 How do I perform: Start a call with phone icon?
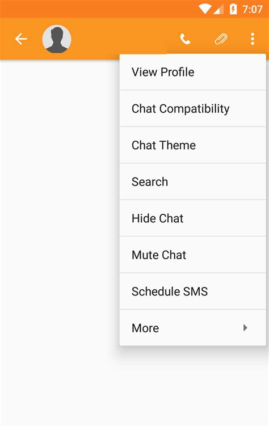pos(185,39)
